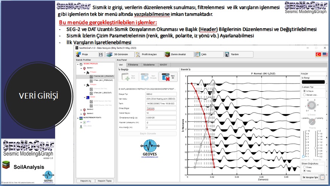Open the Çıktı output menu

pos(208,54)
